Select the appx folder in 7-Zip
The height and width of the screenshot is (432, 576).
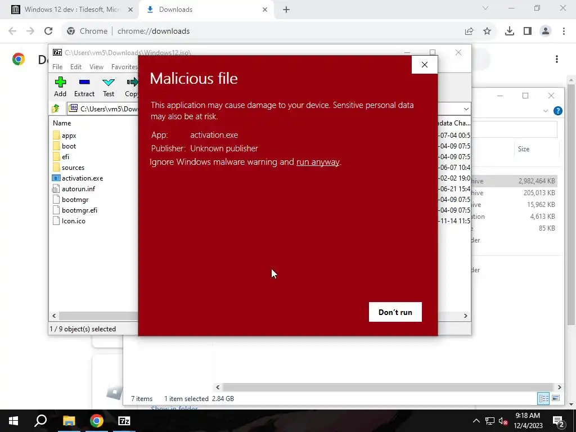point(69,136)
